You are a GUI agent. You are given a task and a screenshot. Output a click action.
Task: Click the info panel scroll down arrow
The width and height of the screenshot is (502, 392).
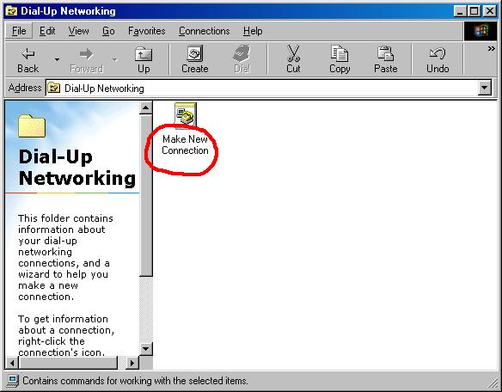click(145, 348)
